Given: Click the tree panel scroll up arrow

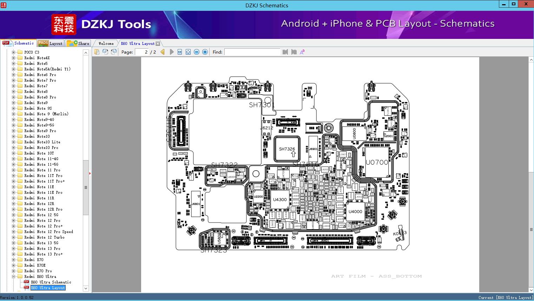Looking at the screenshot, I should pyautogui.click(x=86, y=53).
